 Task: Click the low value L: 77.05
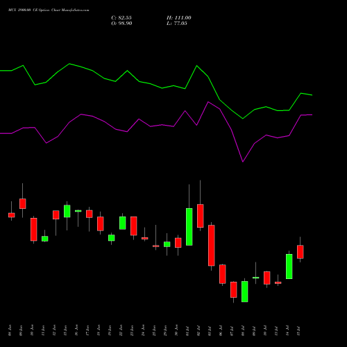[x=177, y=24]
